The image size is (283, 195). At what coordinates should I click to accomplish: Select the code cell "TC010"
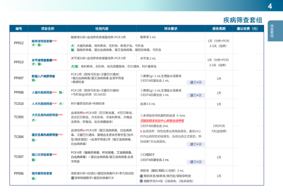[19, 103]
